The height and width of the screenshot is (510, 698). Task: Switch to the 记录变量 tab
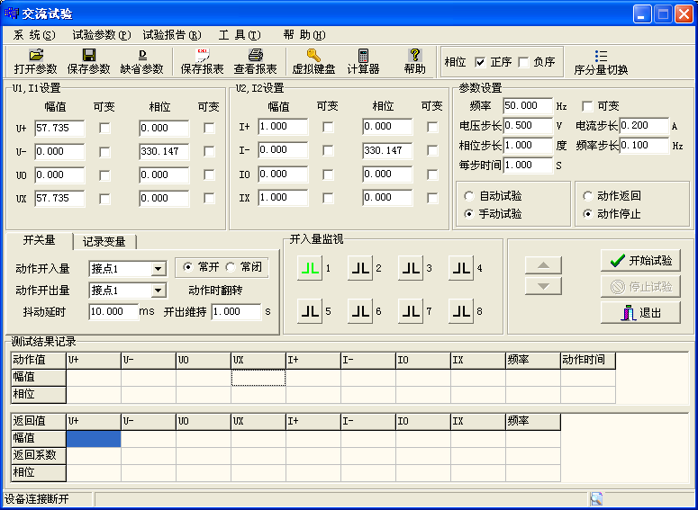[104, 241]
